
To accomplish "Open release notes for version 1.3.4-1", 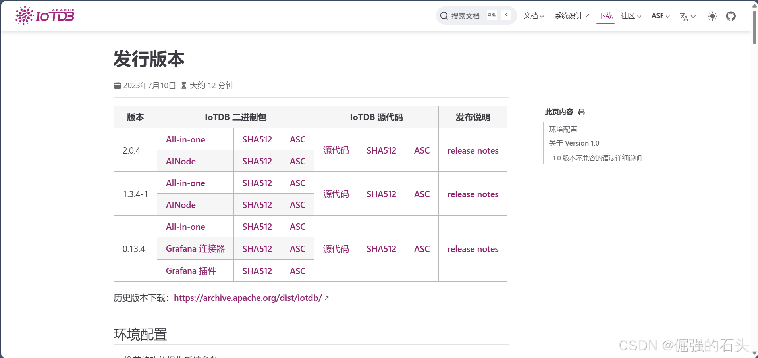I will [x=473, y=194].
